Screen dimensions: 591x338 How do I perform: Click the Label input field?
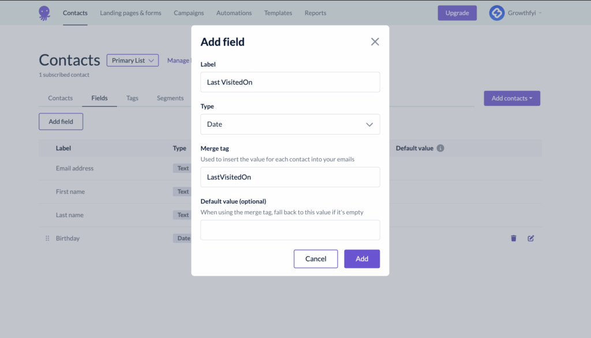pyautogui.click(x=290, y=82)
